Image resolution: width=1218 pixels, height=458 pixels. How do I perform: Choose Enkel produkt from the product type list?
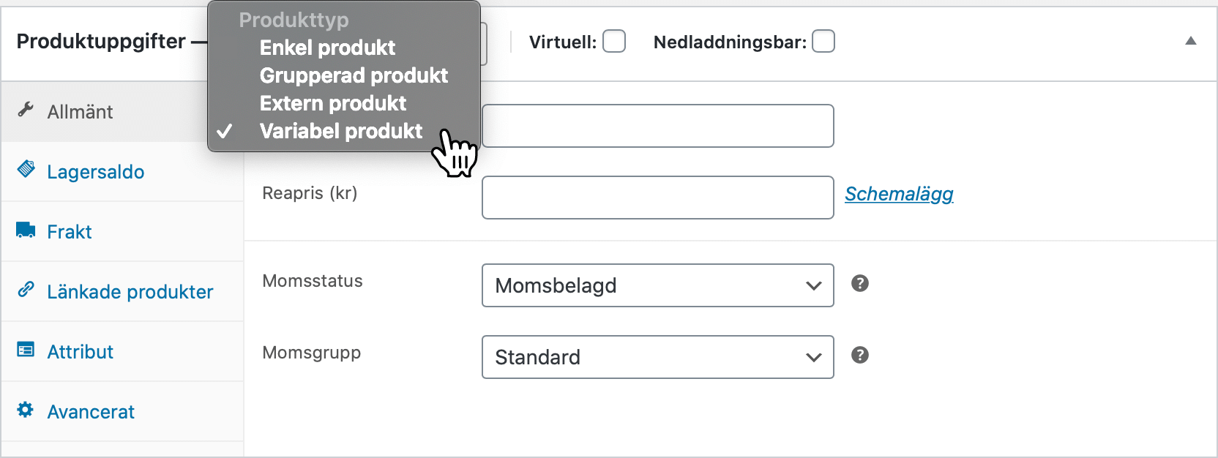327,48
